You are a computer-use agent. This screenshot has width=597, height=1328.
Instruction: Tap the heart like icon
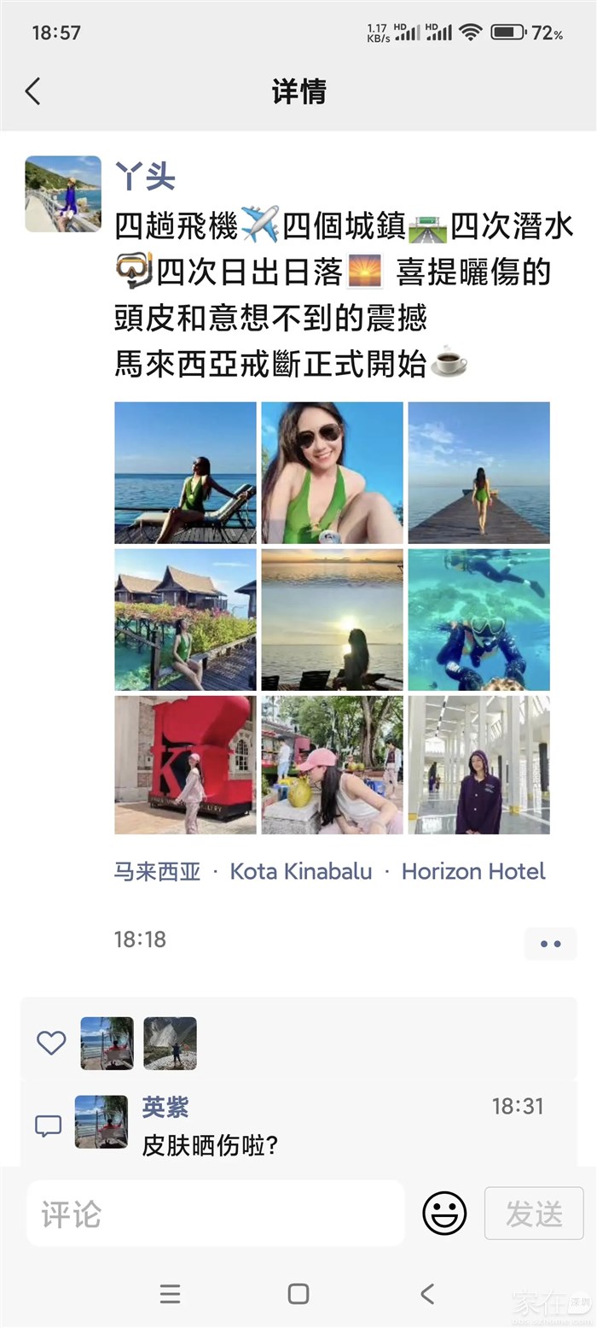click(x=51, y=1043)
